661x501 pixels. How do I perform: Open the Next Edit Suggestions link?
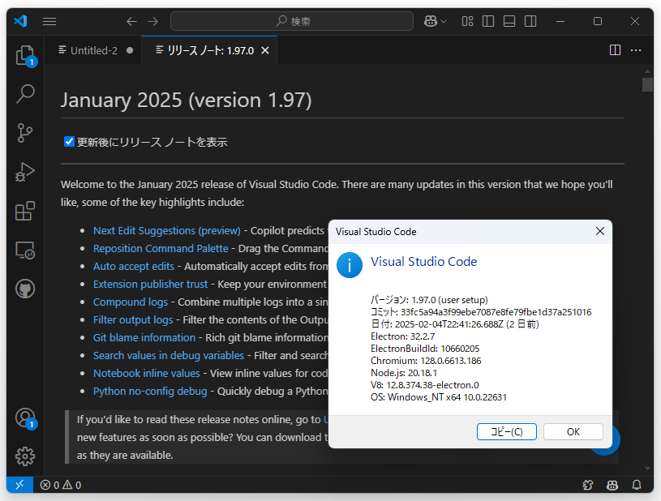point(166,230)
